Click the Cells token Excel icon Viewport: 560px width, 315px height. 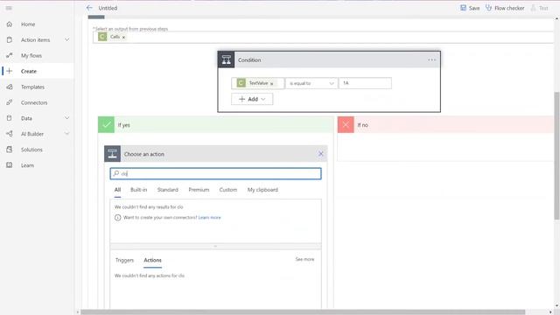[102, 37]
